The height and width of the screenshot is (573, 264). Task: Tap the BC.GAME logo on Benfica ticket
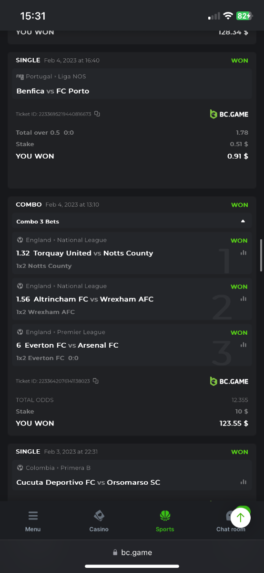pos(229,114)
